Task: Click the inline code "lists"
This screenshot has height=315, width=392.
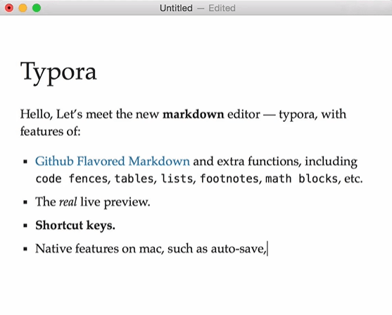Action: click(x=177, y=179)
